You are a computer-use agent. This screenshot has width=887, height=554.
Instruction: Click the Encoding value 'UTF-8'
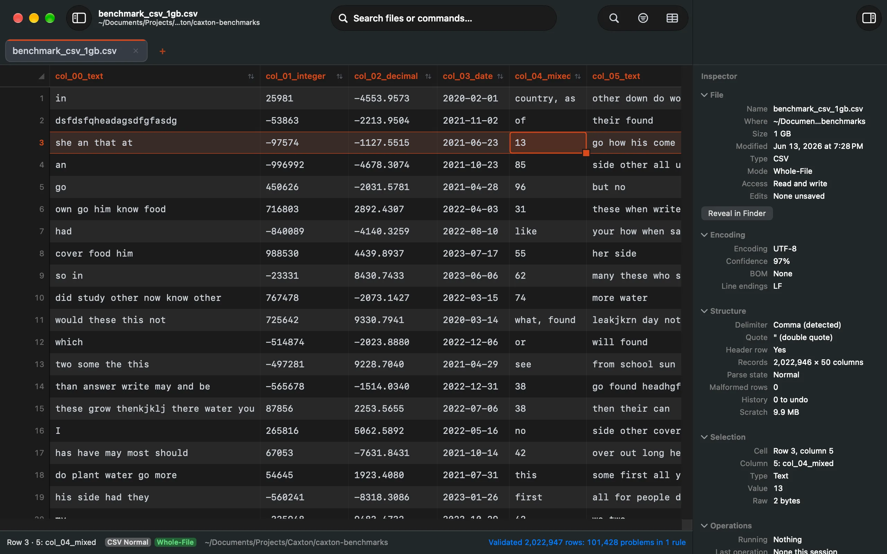pos(785,249)
